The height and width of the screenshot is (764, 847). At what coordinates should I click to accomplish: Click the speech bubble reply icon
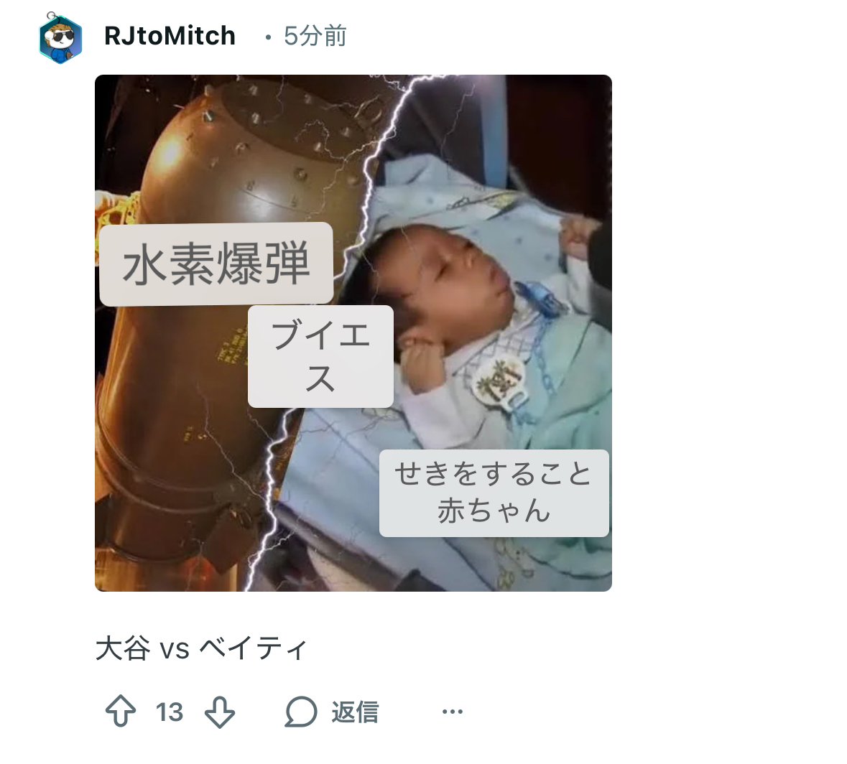click(301, 712)
